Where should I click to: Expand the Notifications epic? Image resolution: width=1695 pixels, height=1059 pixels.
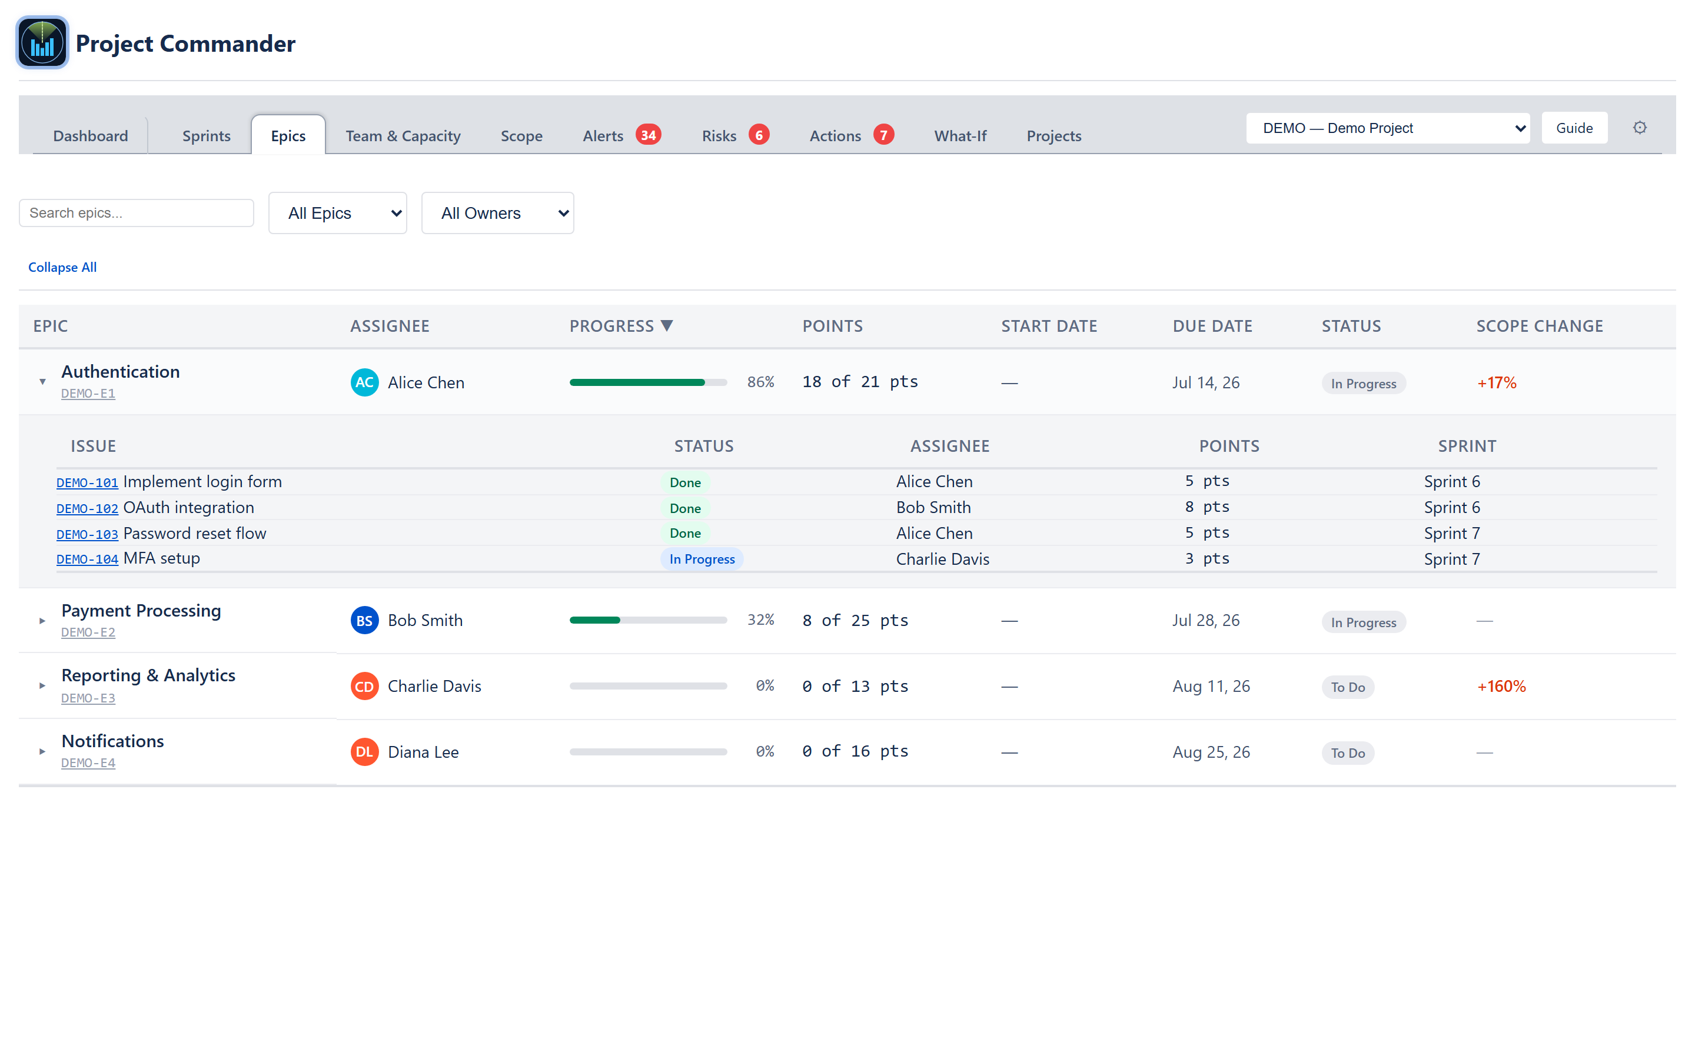pos(42,751)
